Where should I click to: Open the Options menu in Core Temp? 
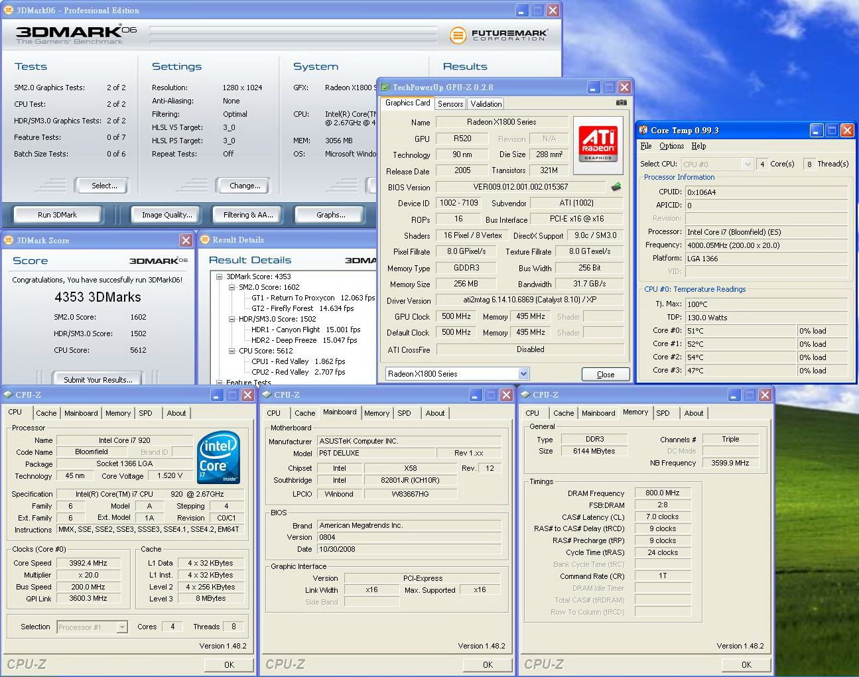pos(671,146)
